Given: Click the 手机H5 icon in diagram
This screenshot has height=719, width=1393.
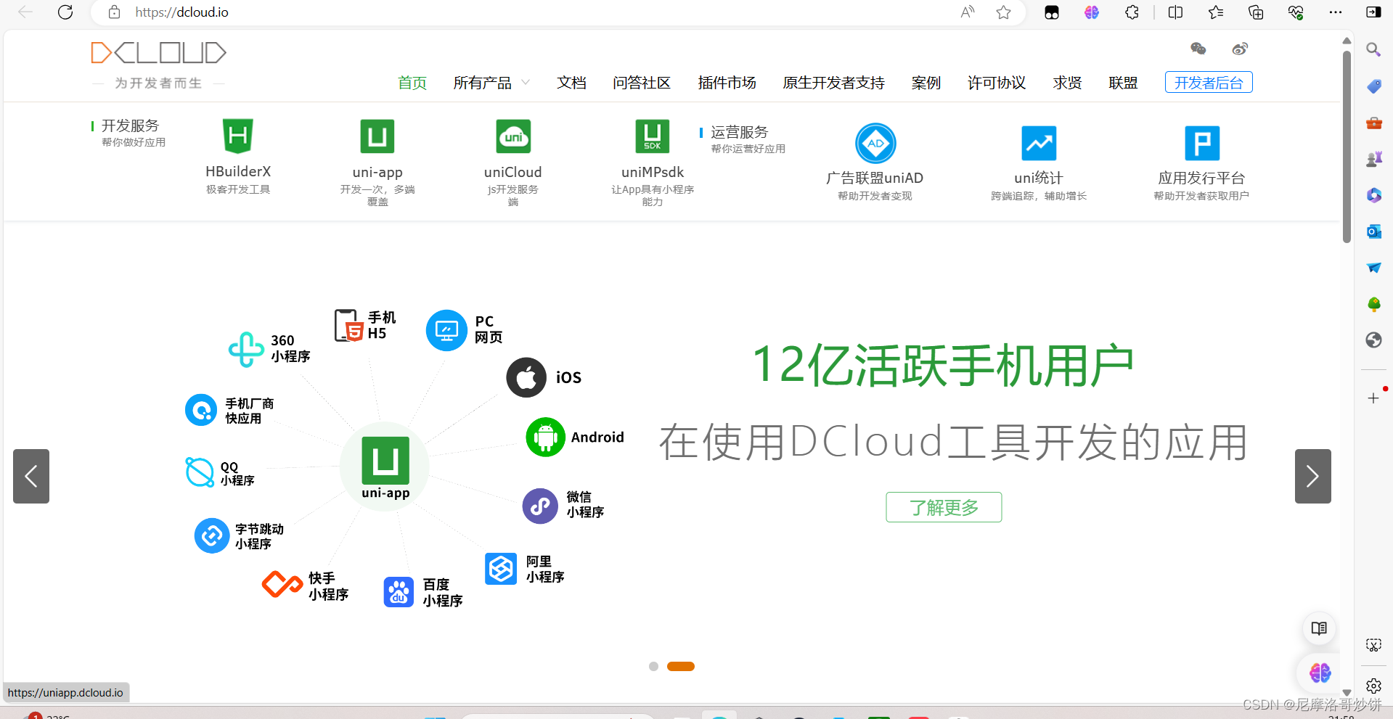Looking at the screenshot, I should tap(348, 325).
